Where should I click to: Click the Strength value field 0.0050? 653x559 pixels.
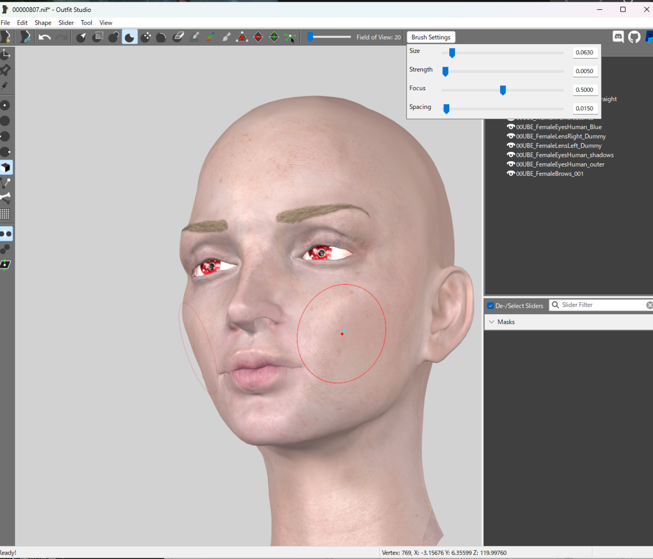click(586, 71)
